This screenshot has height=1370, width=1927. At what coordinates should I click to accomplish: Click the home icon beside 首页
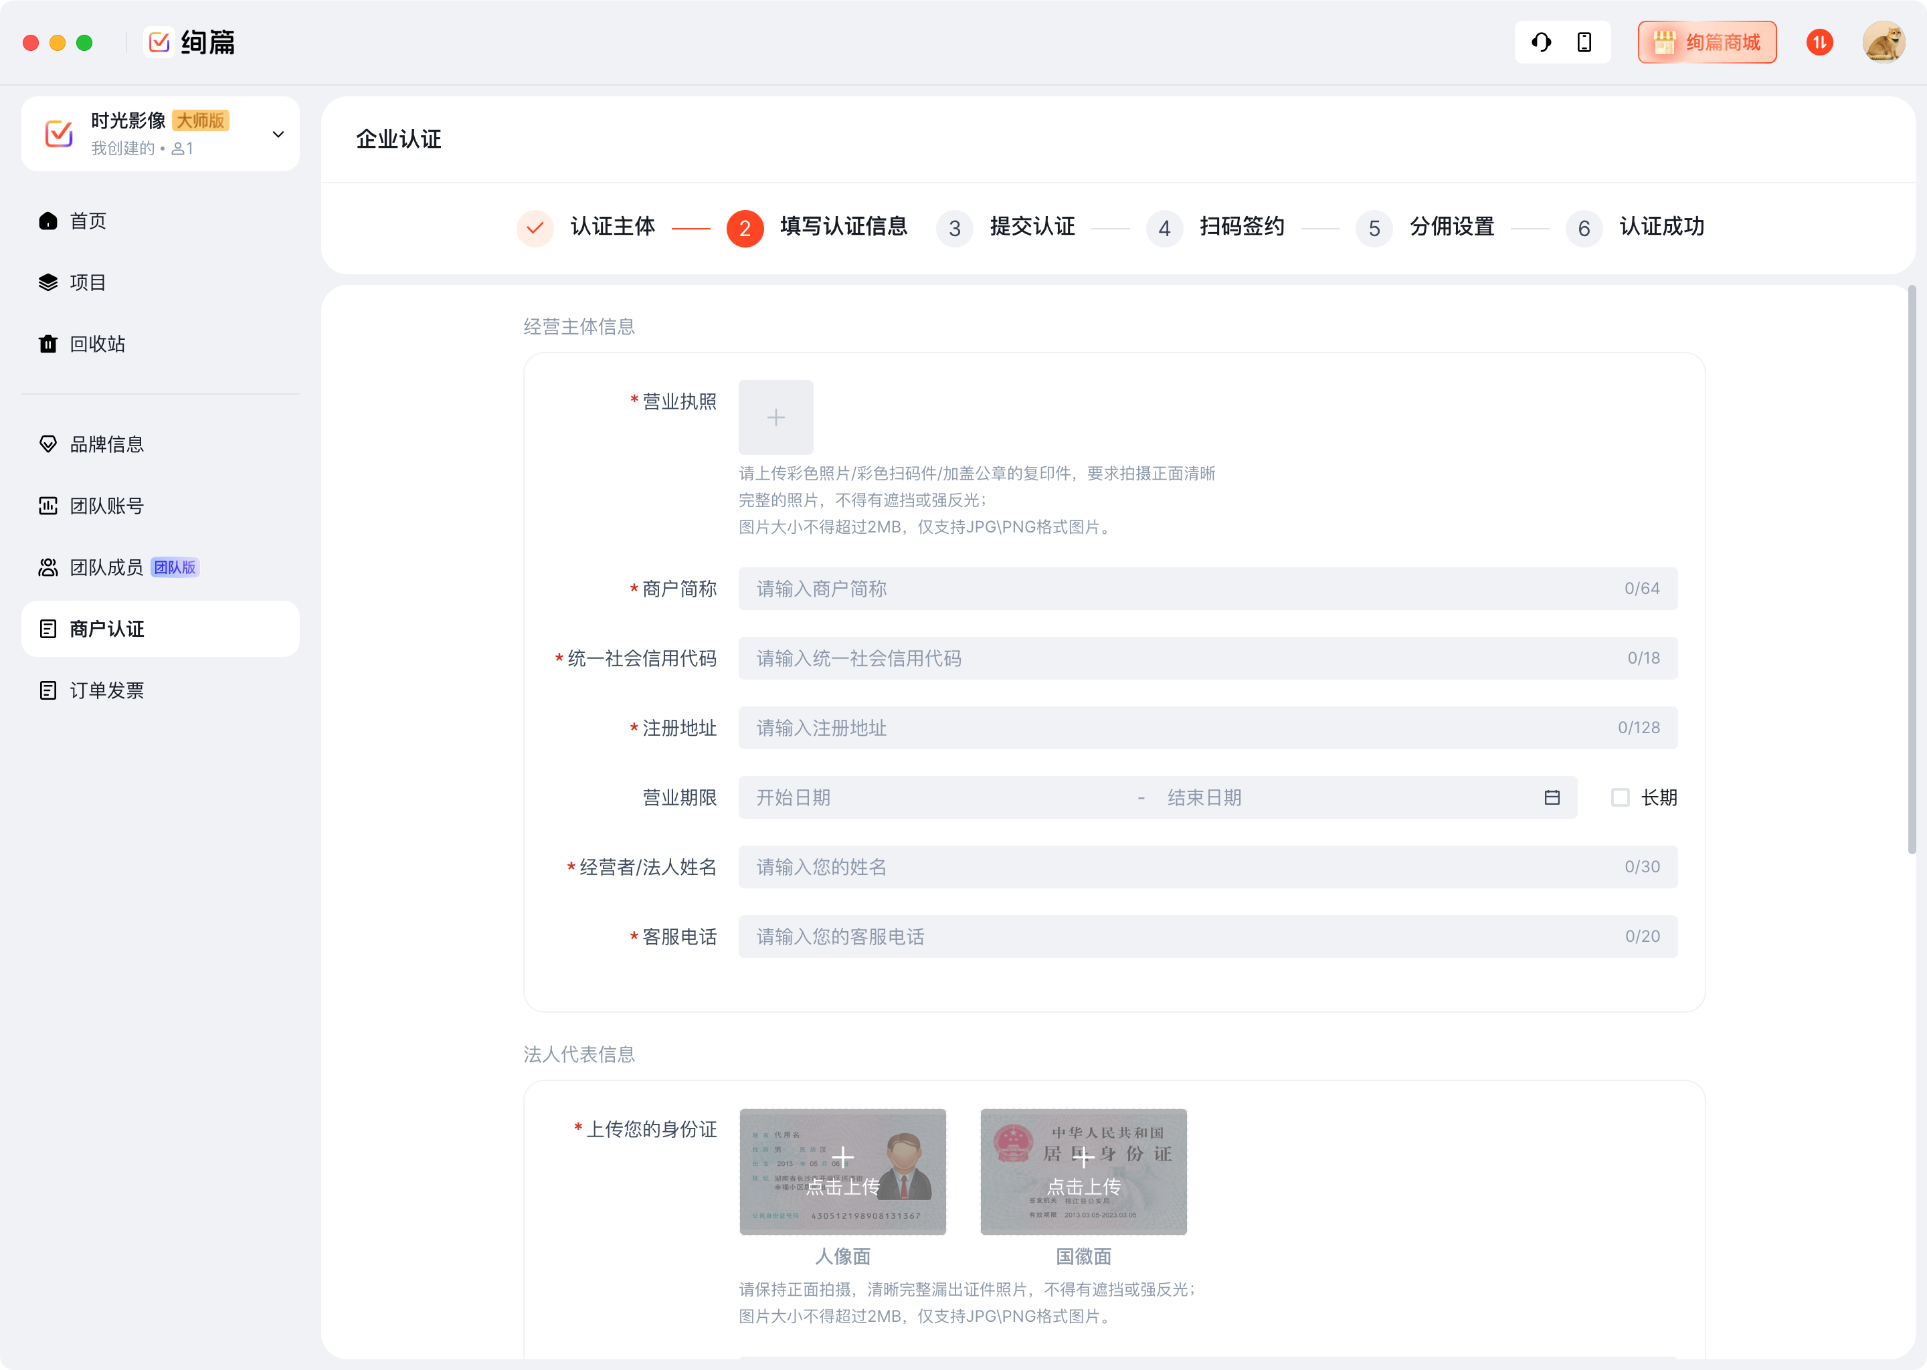click(x=48, y=221)
